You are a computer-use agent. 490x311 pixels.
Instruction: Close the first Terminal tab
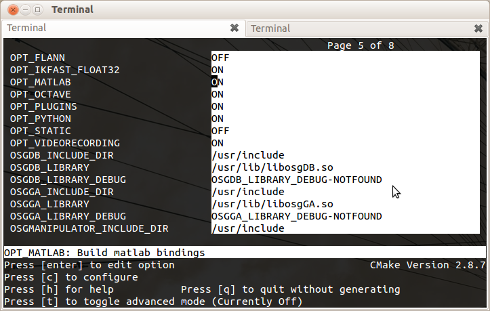click(234, 28)
